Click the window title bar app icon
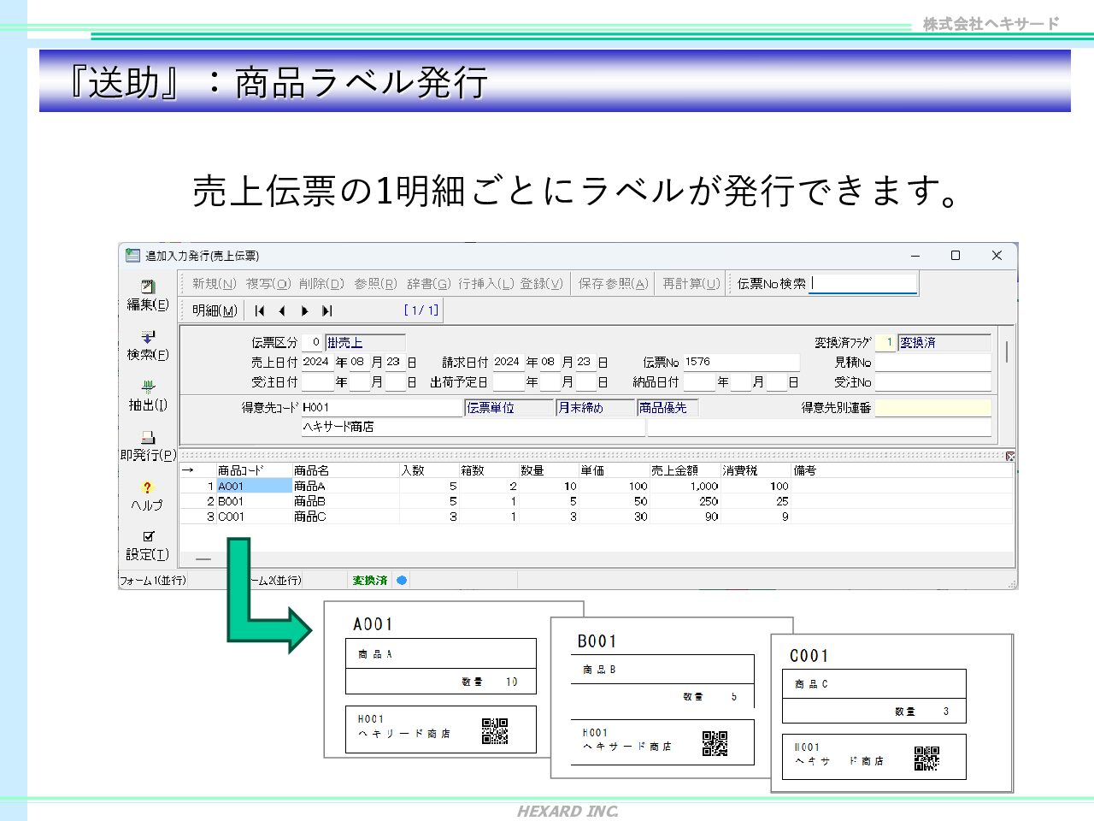 coord(132,255)
